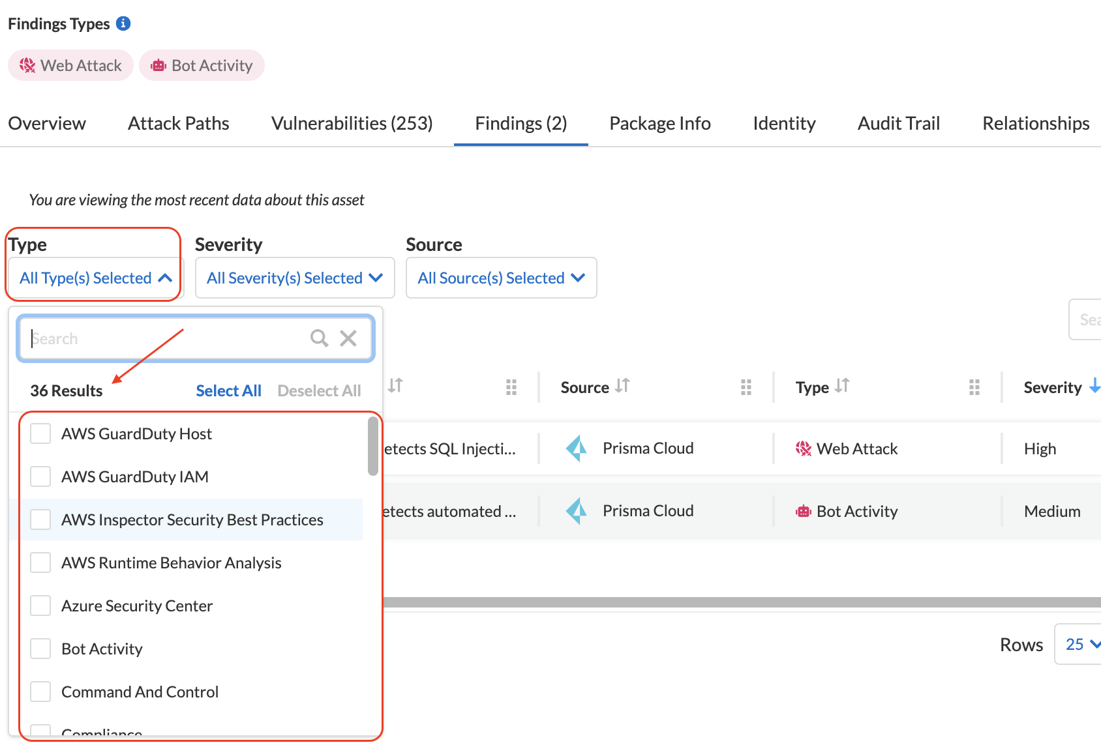Grab the Type column drag handle icon
The image size is (1101, 747).
(x=974, y=387)
